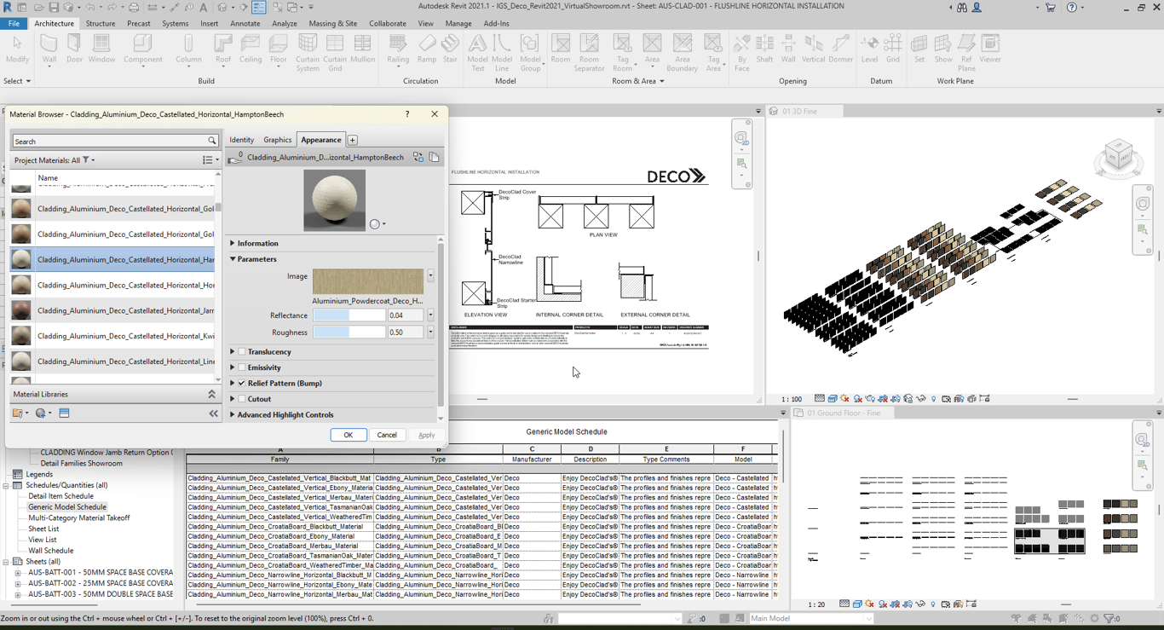
Task: Click the Curtain Grid tool
Action: [335, 48]
